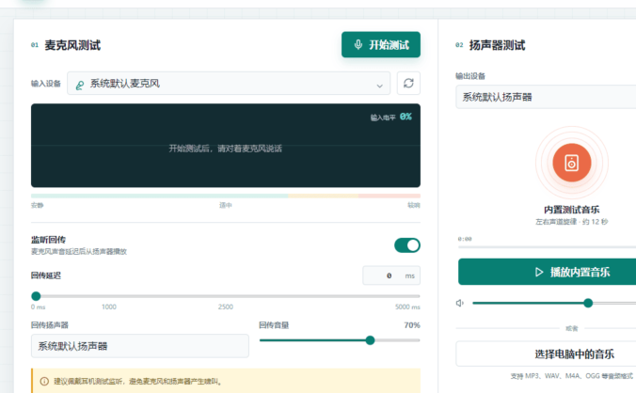Click the music playback progress bar
This screenshot has width=636, height=393.
tap(548, 246)
